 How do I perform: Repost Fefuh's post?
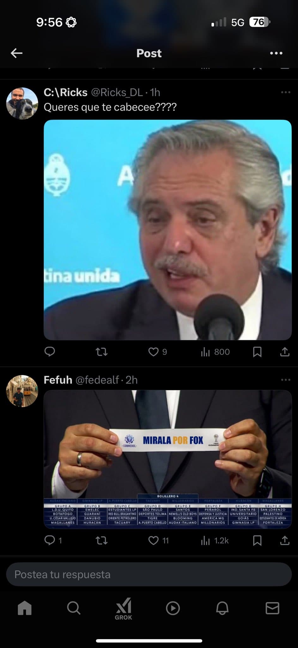pyautogui.click(x=101, y=540)
